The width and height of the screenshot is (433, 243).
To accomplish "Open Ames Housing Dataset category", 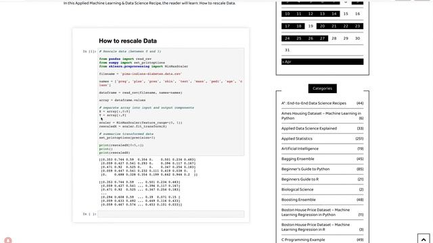I will (321, 115).
